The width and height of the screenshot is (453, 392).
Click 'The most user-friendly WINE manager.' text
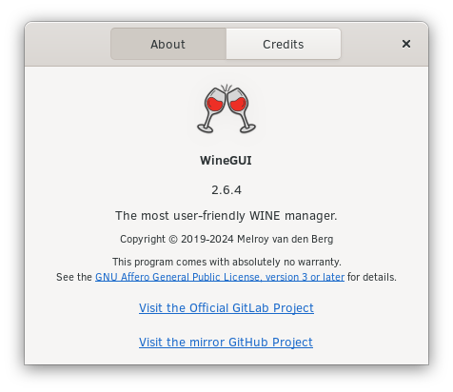[226, 216]
